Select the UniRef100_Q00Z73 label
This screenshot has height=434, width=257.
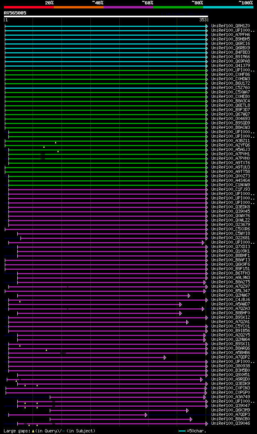point(230,177)
